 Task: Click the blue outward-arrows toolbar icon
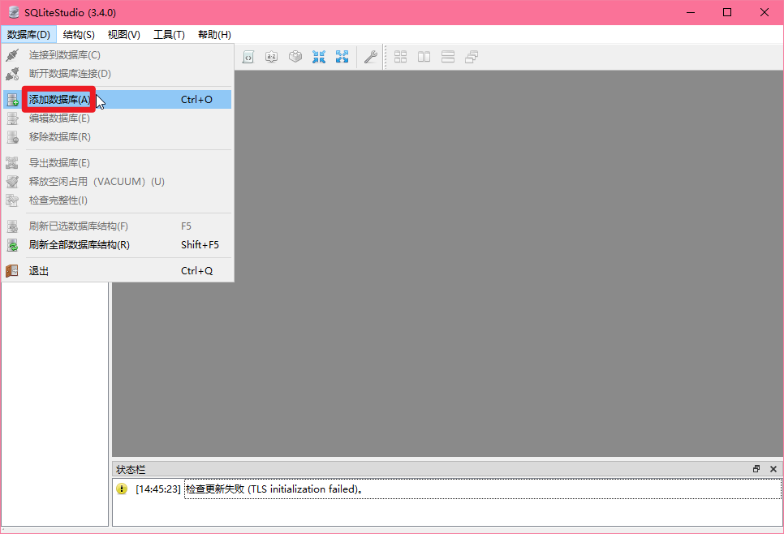pyautogui.click(x=342, y=57)
